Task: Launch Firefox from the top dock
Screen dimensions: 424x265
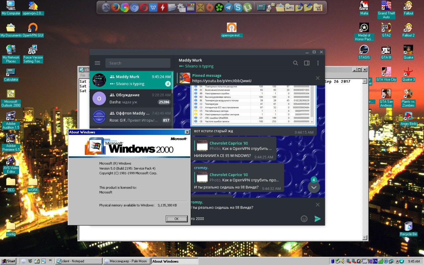Action: (115, 7)
